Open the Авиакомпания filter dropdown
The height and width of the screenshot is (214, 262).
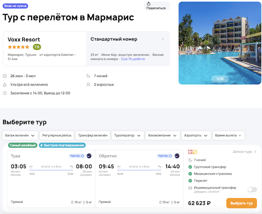[x=162, y=135]
